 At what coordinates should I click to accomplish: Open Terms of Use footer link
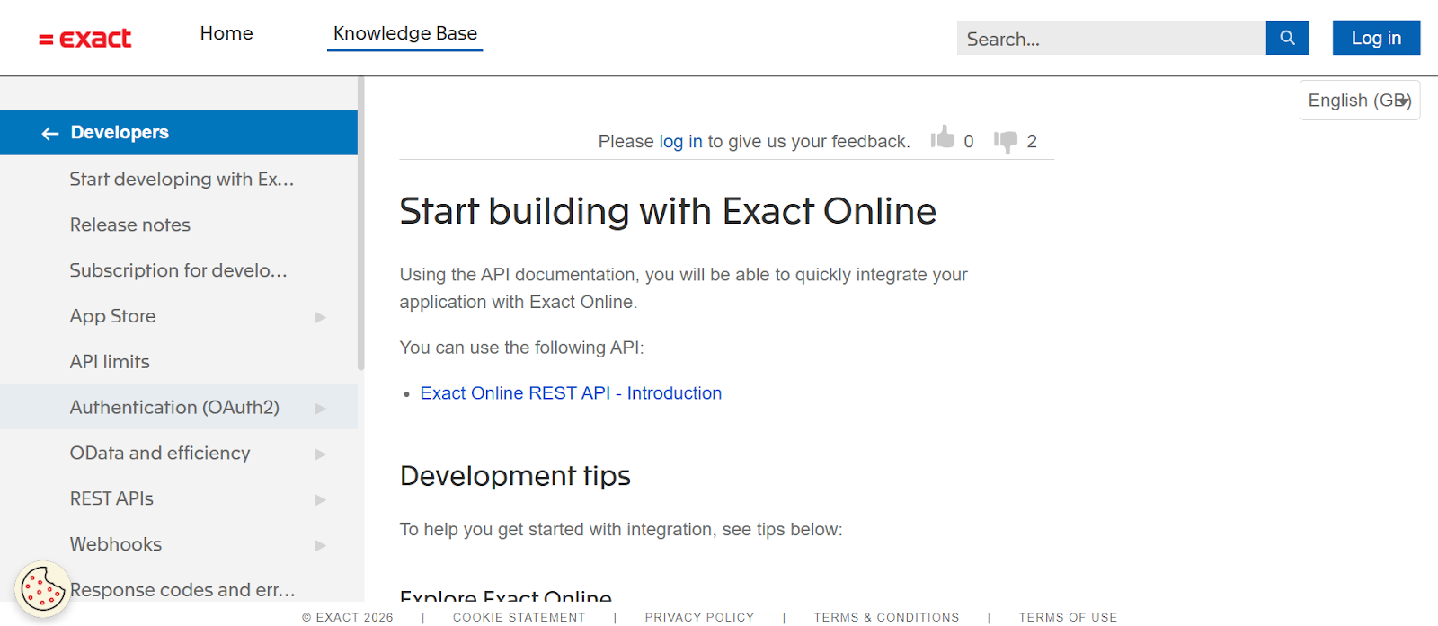pos(1068,617)
